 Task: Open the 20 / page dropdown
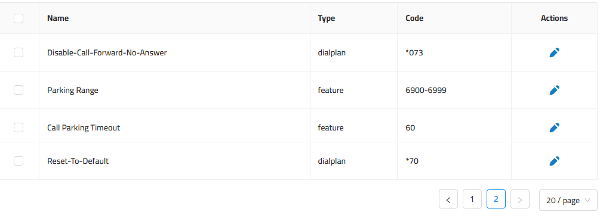point(568,200)
